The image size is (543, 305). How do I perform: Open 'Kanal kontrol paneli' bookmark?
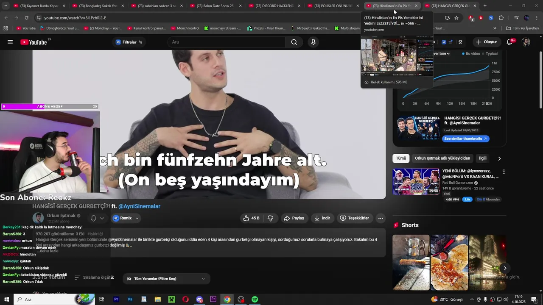tap(146, 28)
